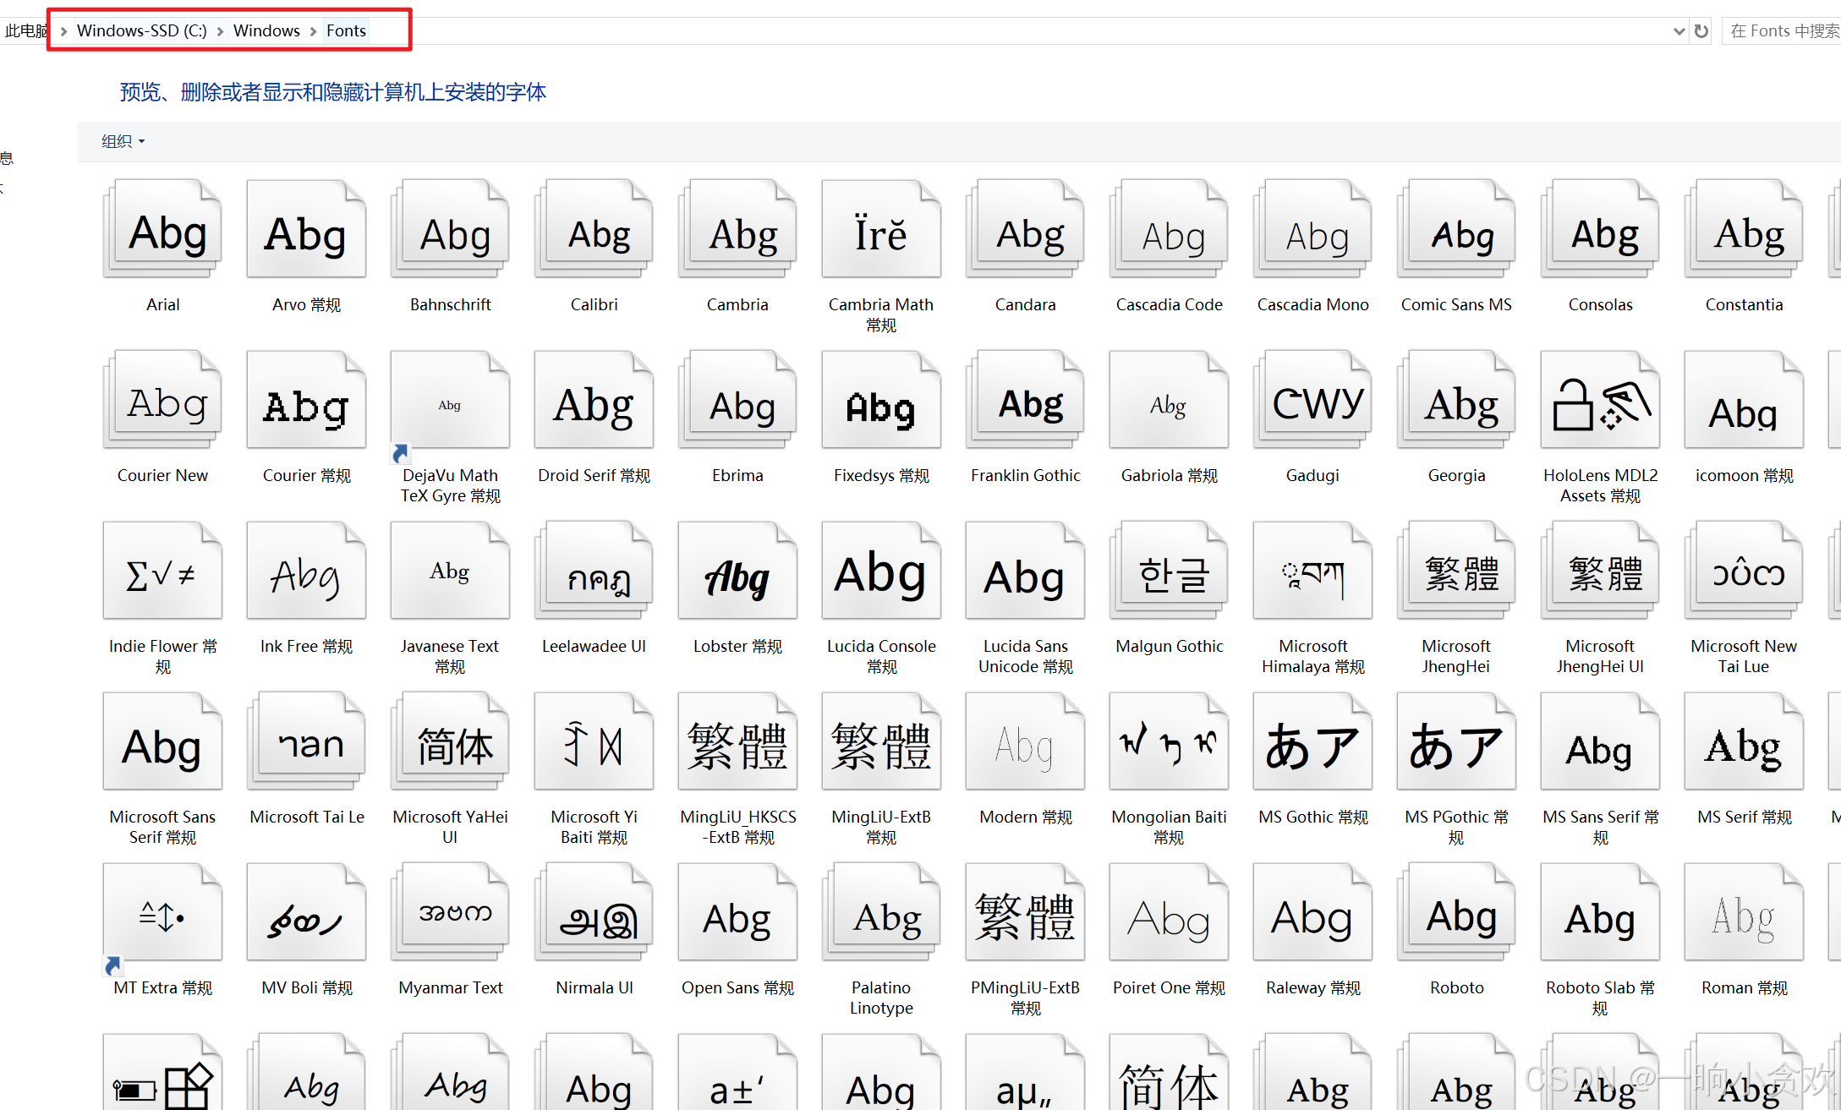Select the Nirmala UI font icon
The height and width of the screenshot is (1110, 1841).
tap(594, 911)
